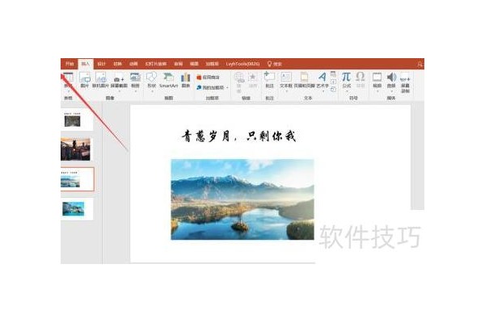Open the Slide Show (幻灯片放映) tab
Viewport: 485px width, 323px height.
[156, 64]
